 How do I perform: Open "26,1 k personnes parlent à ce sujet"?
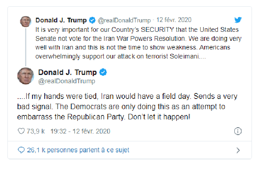pyautogui.click(x=78, y=150)
